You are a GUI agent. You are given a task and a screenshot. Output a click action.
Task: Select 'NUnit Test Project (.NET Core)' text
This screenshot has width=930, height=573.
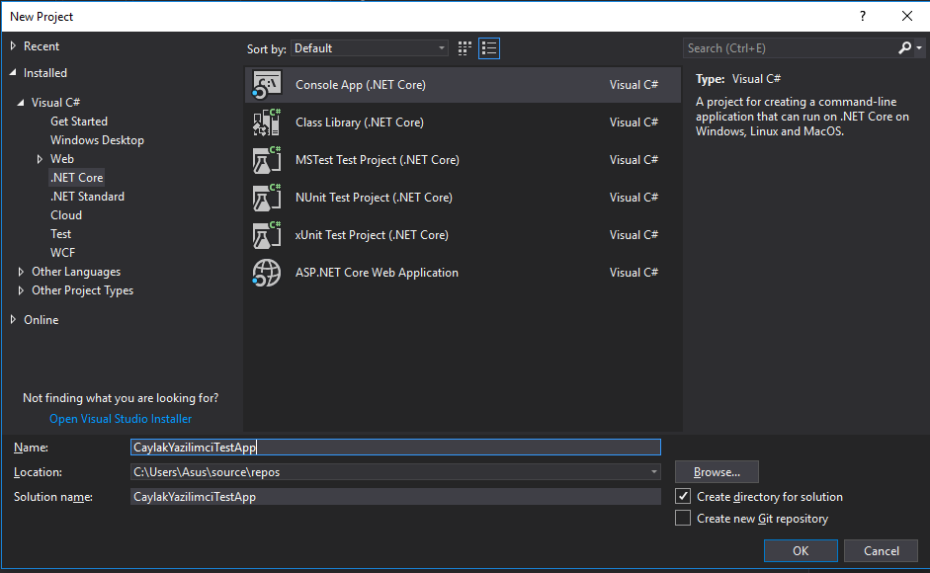click(x=374, y=198)
